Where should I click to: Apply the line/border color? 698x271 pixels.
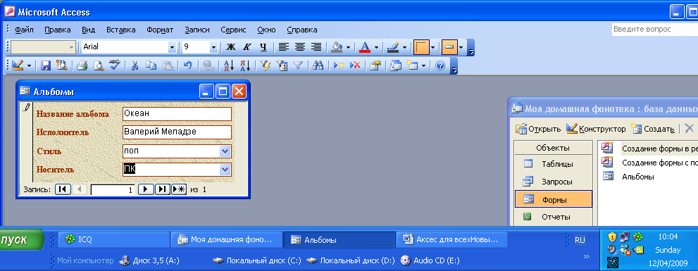[393, 46]
